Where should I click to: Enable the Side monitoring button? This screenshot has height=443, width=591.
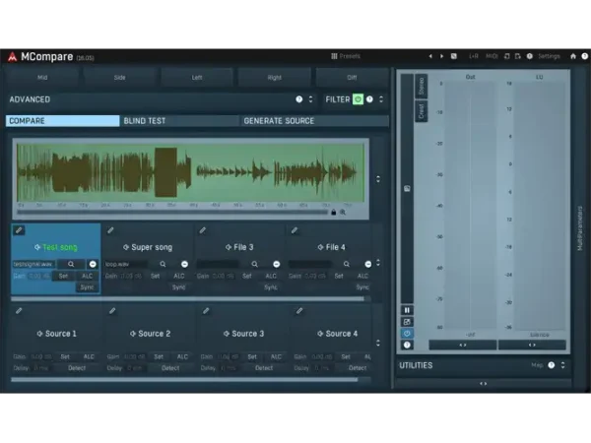click(119, 77)
